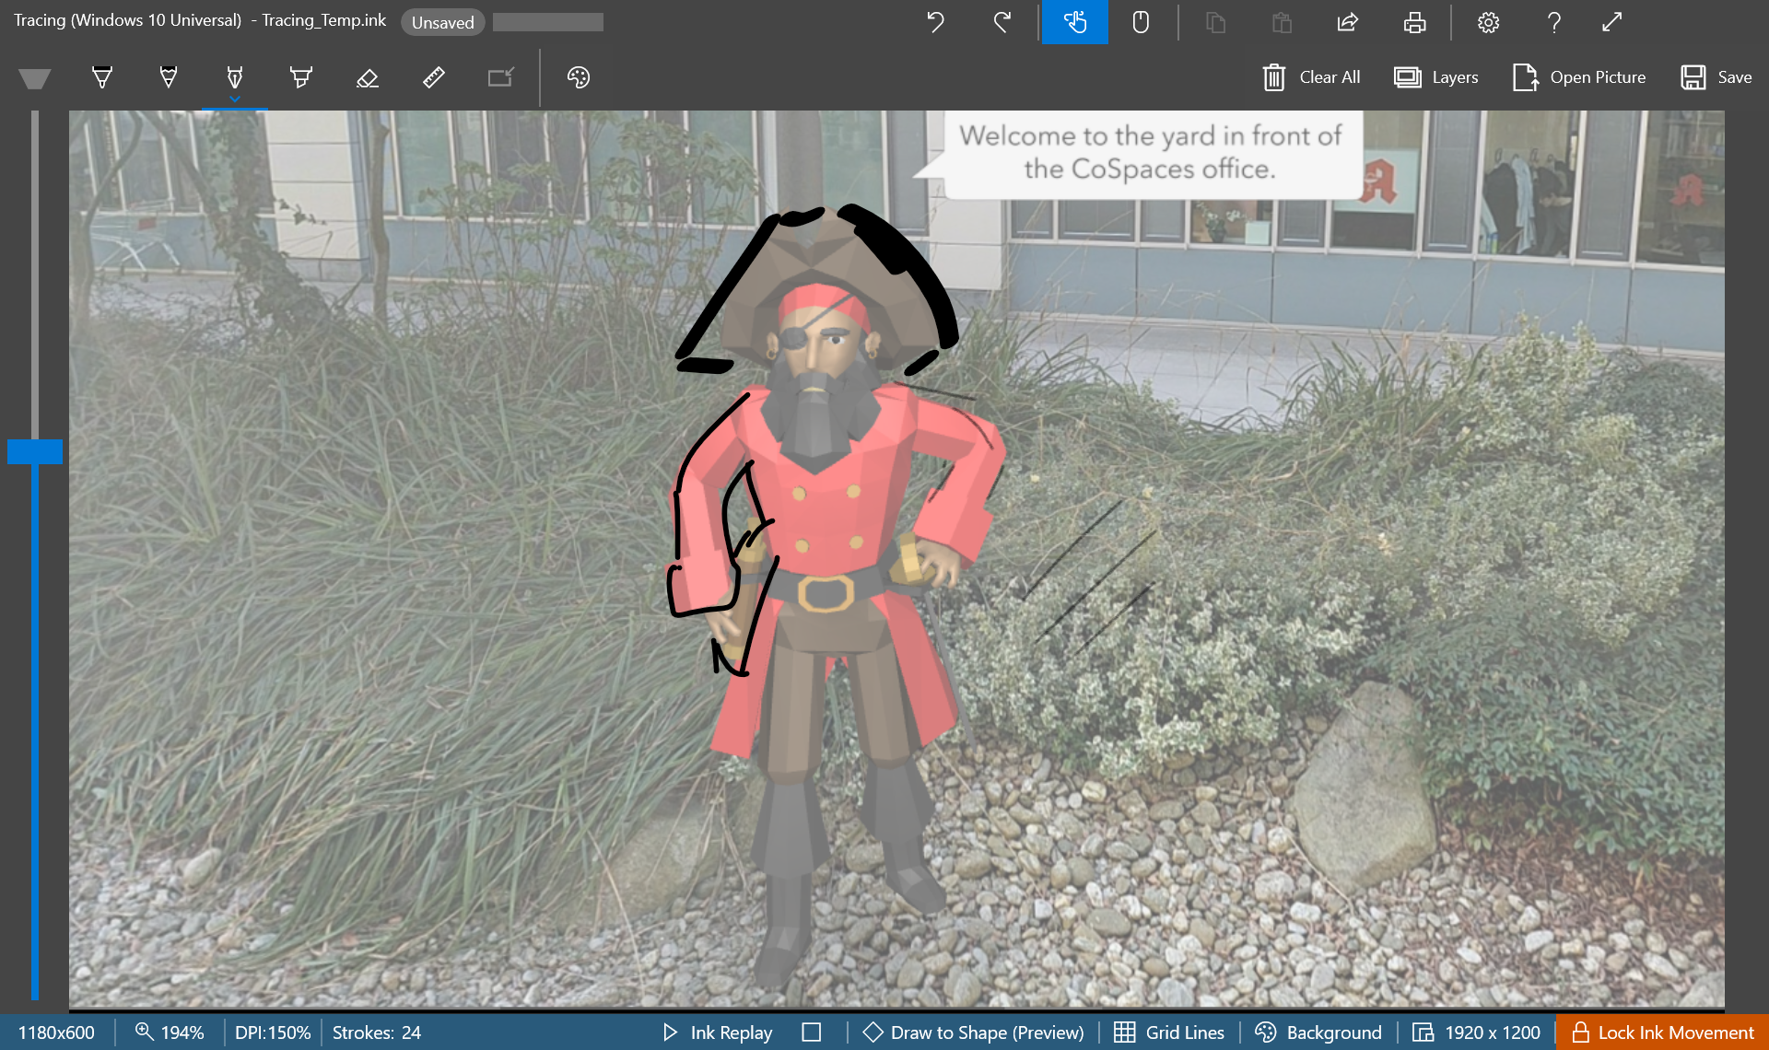Select the ballpoint pen tool

point(102,77)
